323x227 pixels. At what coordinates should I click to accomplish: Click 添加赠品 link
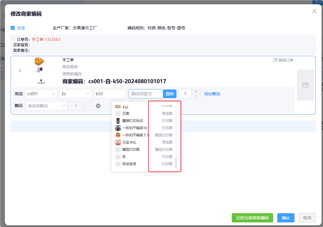click(x=212, y=94)
